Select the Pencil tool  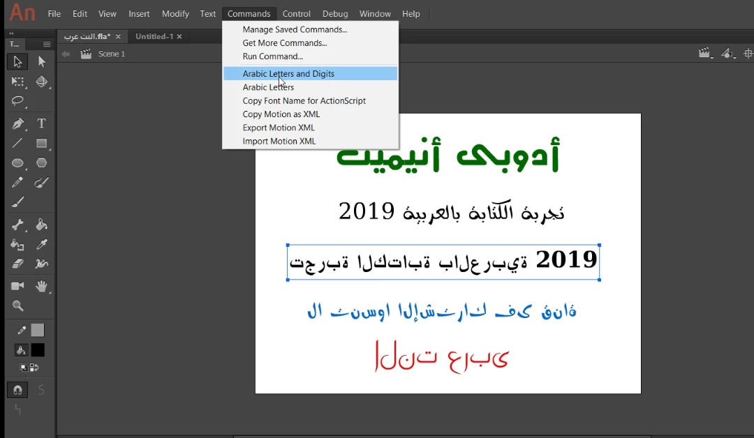click(x=17, y=183)
